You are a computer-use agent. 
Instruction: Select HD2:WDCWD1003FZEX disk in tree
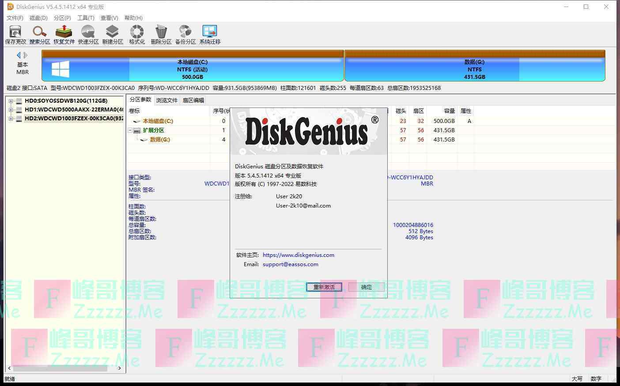(x=74, y=119)
